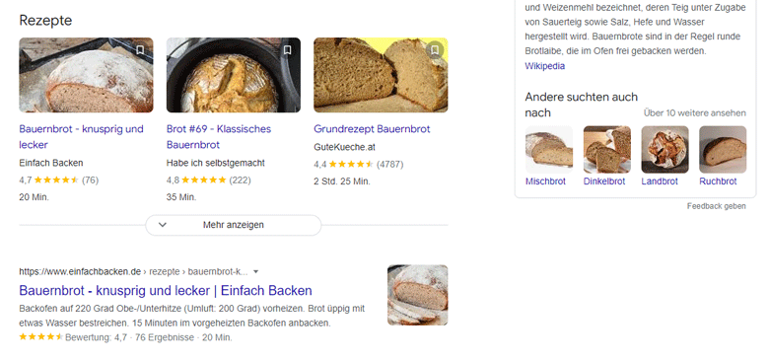Click the Dinkelbrot text label
769x361 pixels.
[x=604, y=181]
